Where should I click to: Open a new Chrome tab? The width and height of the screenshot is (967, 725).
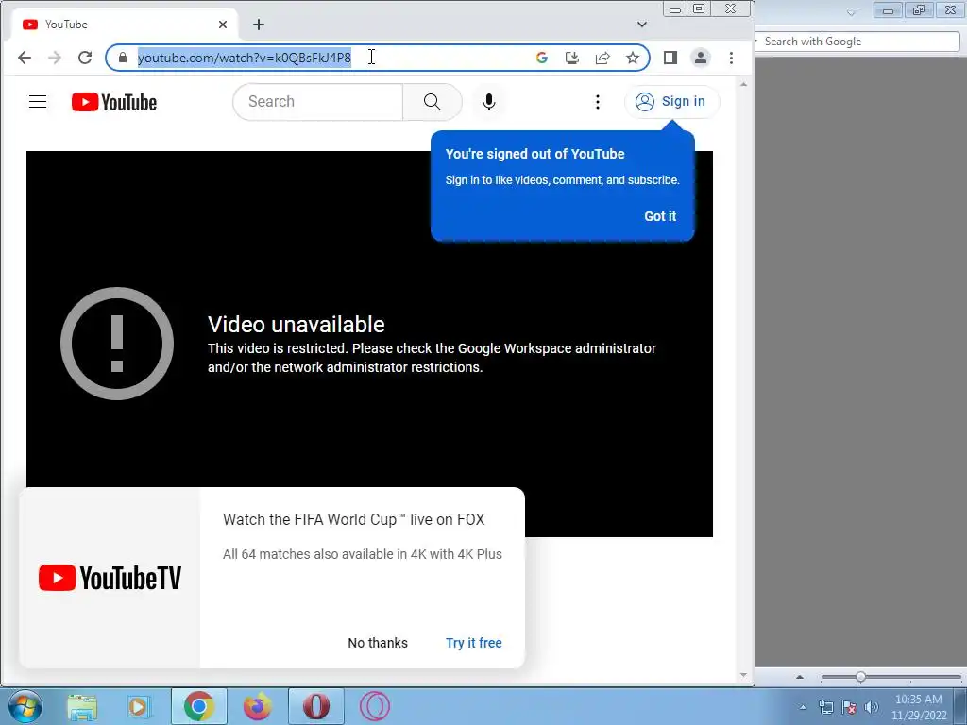point(259,24)
